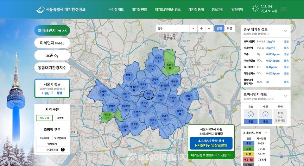Select 송파구 marker on the map
The height and width of the screenshot is (166, 304).
pyautogui.click(x=180, y=112)
